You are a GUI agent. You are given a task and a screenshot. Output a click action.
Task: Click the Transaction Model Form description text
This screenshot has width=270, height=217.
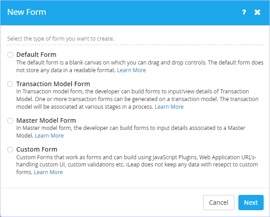click(137, 99)
